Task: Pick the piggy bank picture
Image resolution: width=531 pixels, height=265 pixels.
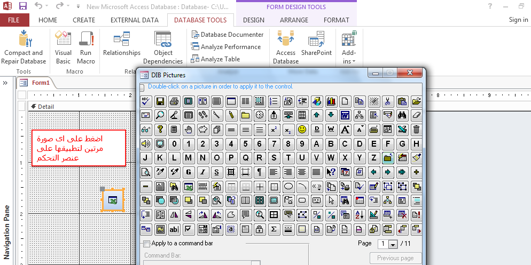Action: 202,130
